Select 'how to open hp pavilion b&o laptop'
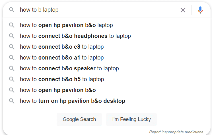 click(x=66, y=25)
